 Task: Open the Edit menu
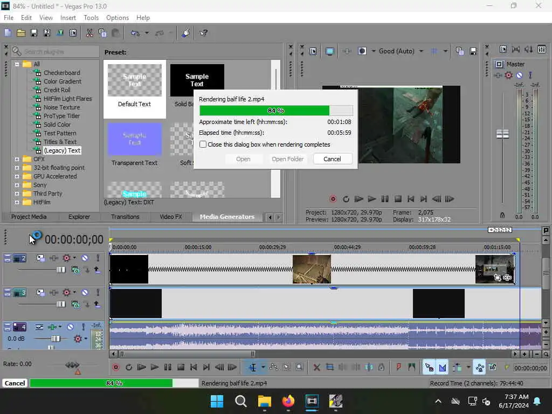[x=26, y=18]
